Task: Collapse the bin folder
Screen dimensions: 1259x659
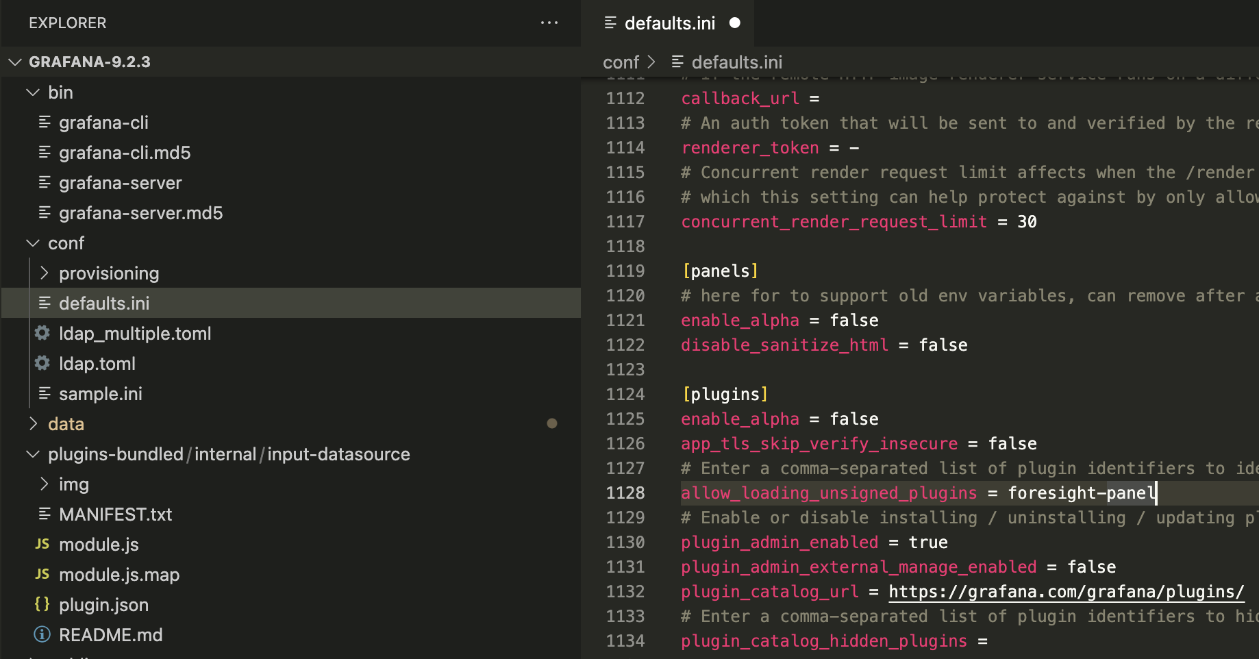Action: pyautogui.click(x=33, y=92)
